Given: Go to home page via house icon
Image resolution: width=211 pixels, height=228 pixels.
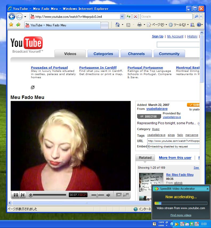Looking at the screenshot, I should coord(118,25).
